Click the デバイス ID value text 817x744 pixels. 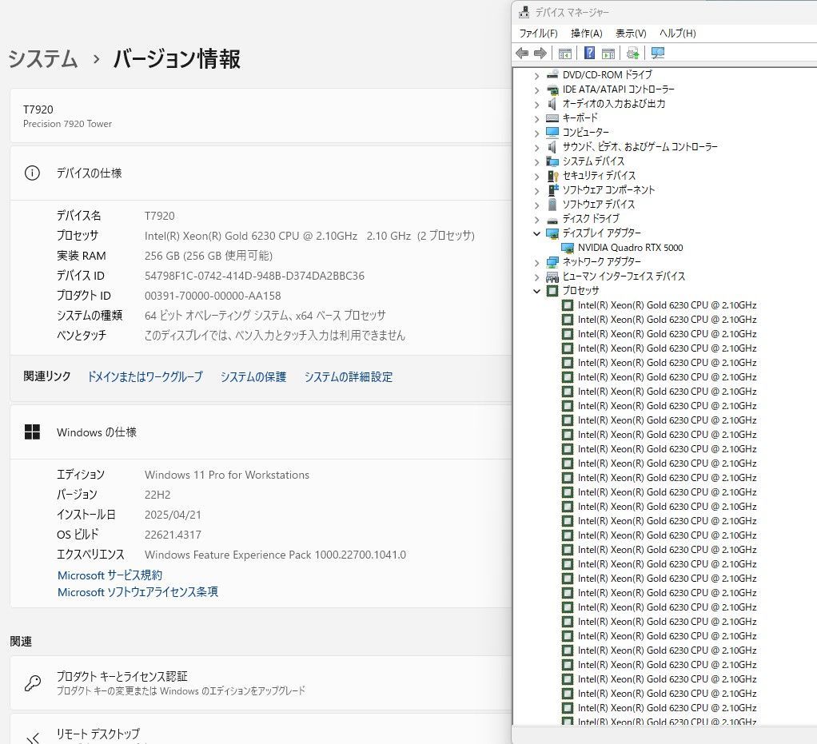pos(254,276)
